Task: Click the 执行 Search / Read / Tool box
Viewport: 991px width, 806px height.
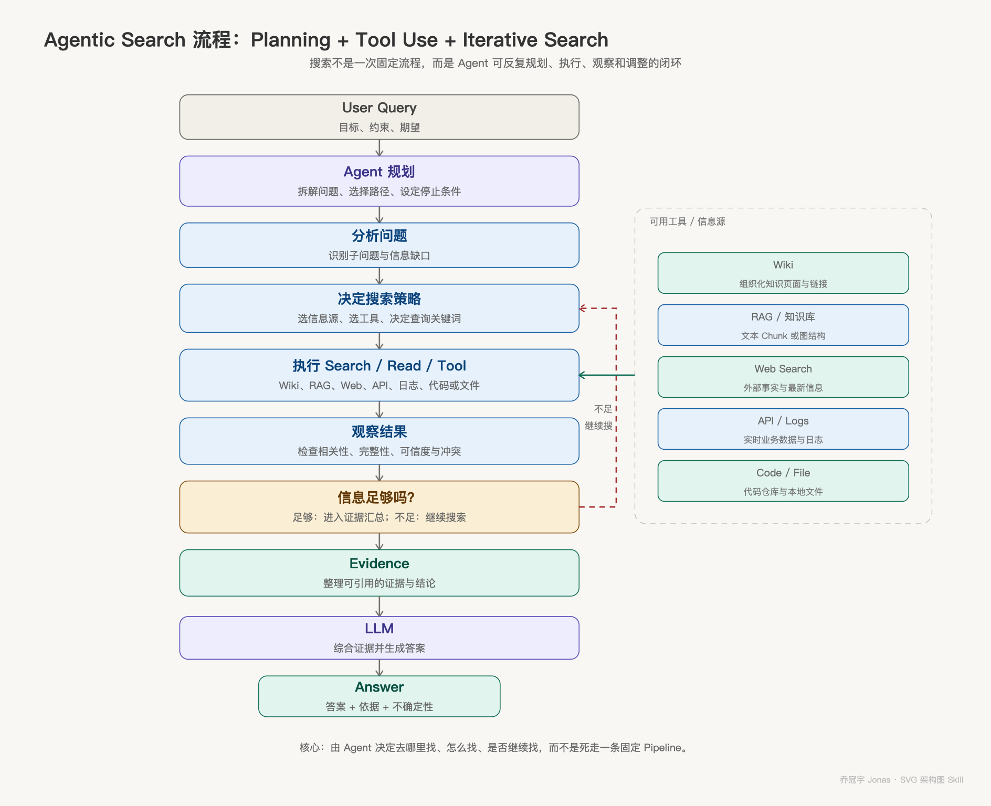Action: click(379, 375)
